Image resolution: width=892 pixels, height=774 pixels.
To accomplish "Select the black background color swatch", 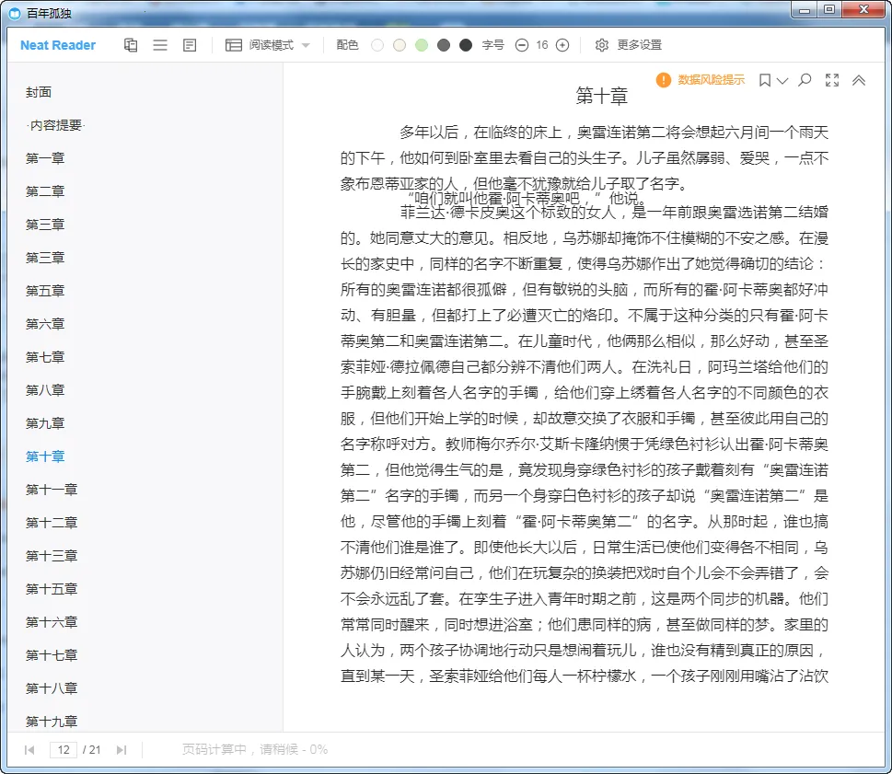I will (466, 45).
